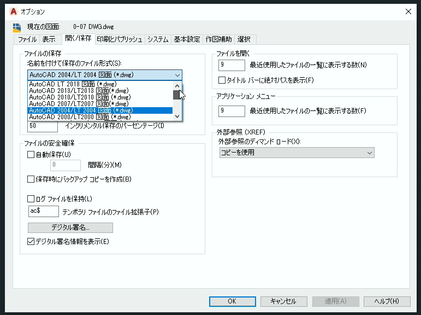The width and height of the screenshot is (421, 315).
Task: Enable 自動保存(U) checkbox
Action: pos(31,154)
